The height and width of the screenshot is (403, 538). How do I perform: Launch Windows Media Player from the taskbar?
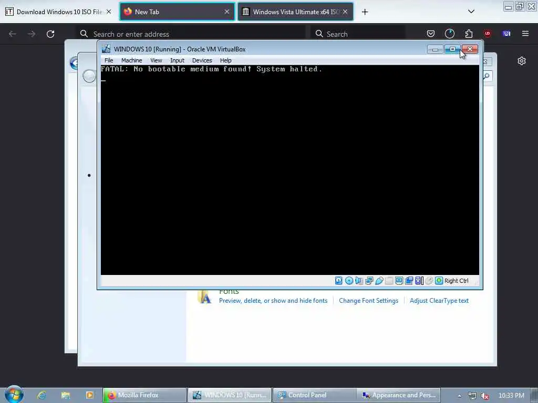(89, 395)
